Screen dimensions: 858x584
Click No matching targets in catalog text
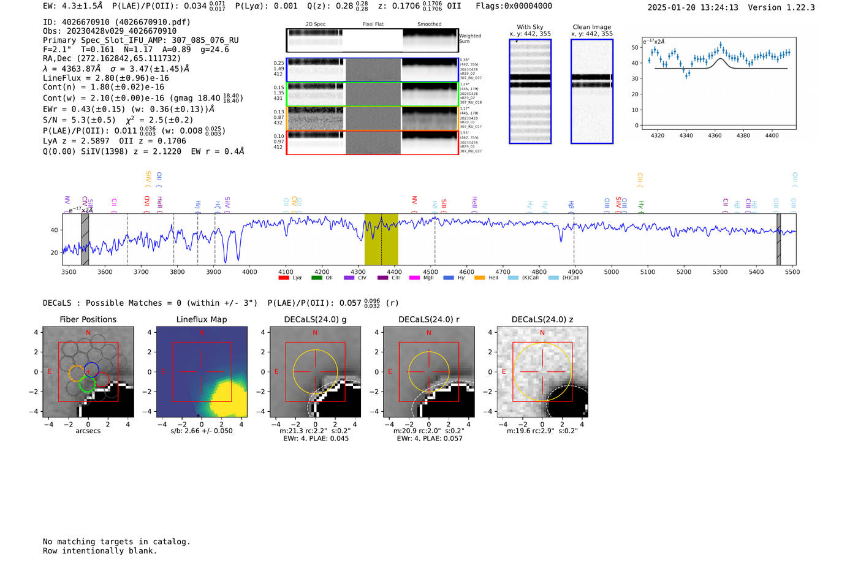pos(116,542)
